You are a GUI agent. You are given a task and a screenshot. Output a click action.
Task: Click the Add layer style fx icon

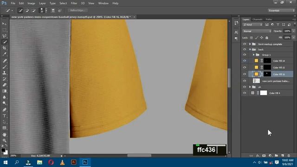click(x=258, y=155)
